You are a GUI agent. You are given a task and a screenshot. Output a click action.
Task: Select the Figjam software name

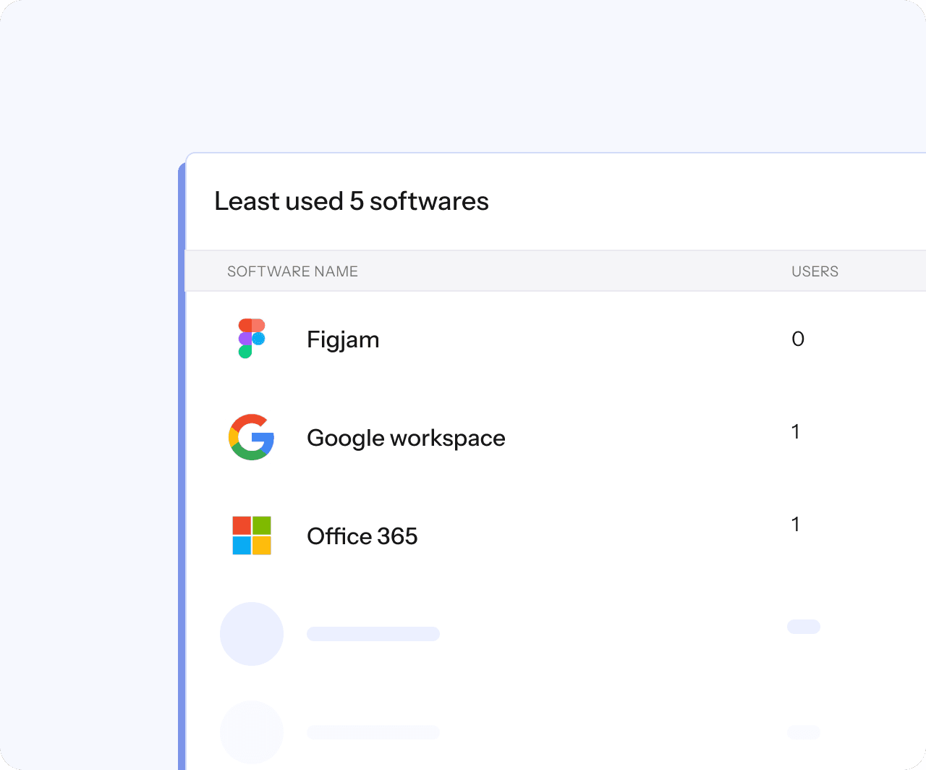click(343, 339)
